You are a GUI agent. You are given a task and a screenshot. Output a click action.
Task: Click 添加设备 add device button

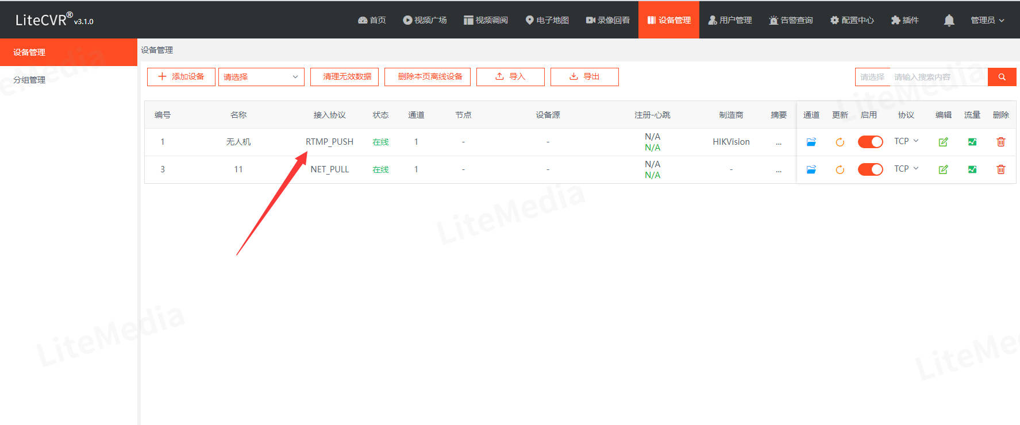181,77
